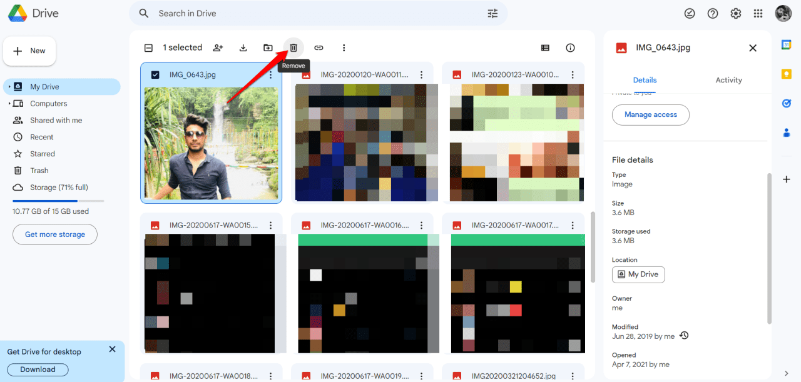Open search filter options in search bar

coord(492,13)
